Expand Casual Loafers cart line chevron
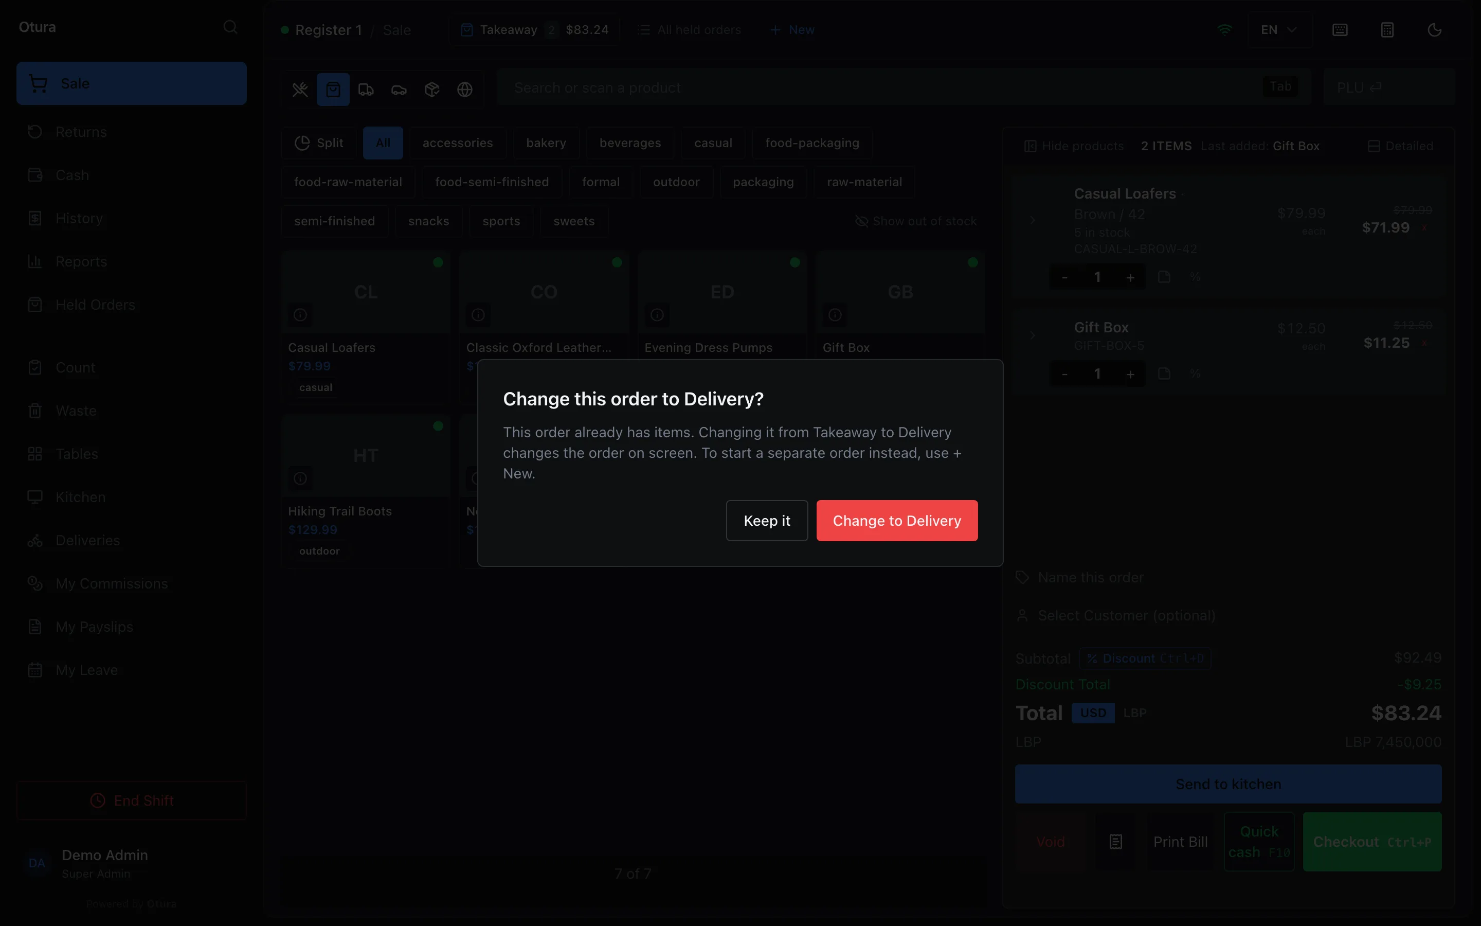This screenshot has width=1481, height=926. pos(1033,221)
